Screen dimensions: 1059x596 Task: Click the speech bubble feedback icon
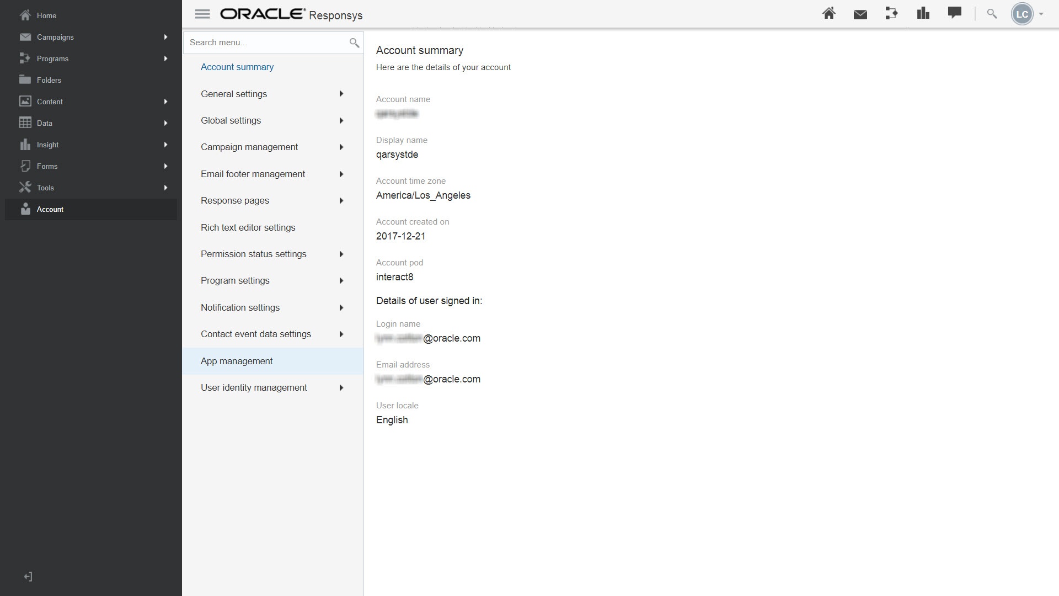coord(954,13)
